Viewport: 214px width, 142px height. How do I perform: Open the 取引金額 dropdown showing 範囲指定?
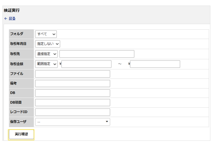[47, 64]
